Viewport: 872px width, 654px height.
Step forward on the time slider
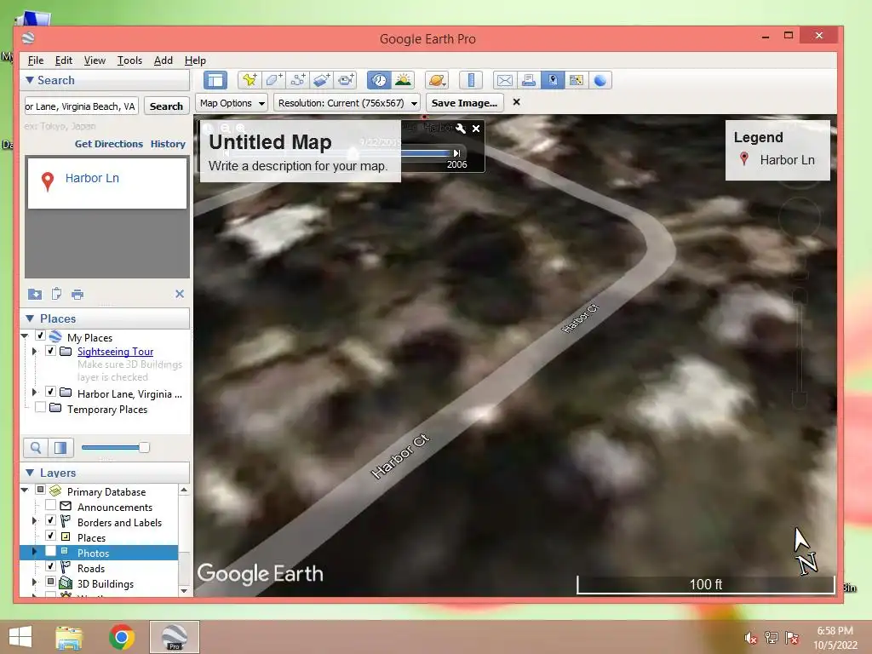pyautogui.click(x=456, y=153)
